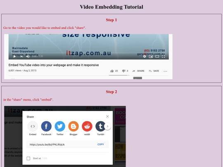The image size is (223, 167).
Task: Click the 0:00 start time field
Action: click(45, 158)
